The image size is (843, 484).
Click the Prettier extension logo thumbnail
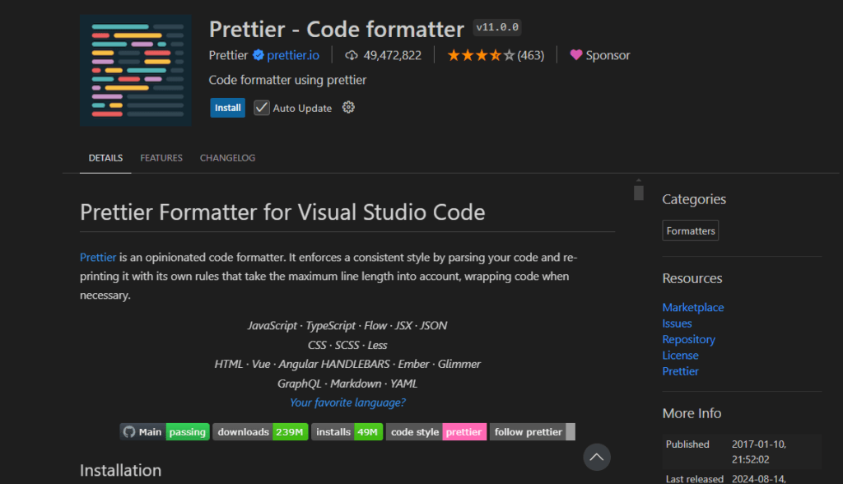coord(136,70)
